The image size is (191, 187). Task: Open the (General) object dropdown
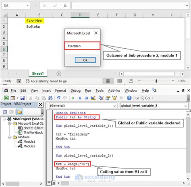(83, 106)
